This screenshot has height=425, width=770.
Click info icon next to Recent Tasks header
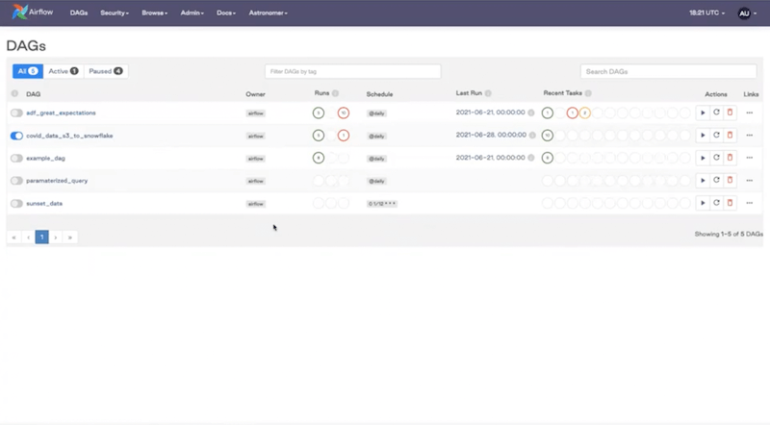[x=588, y=93]
